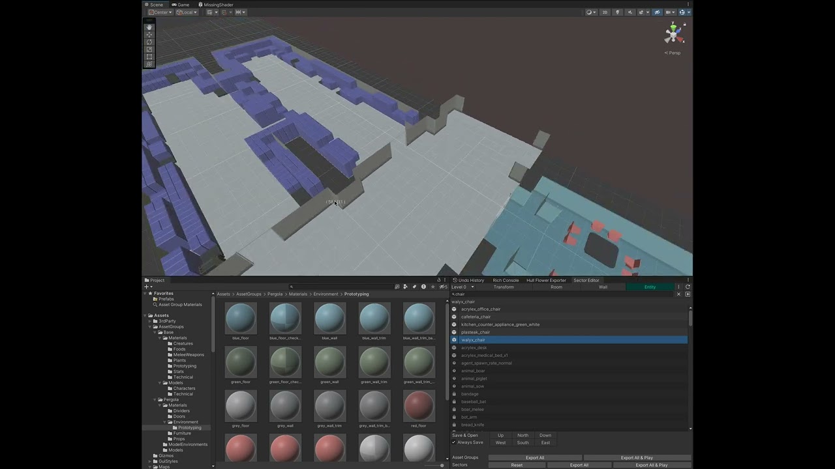This screenshot has width=835, height=469.
Task: Click Sectors Export All & Play button
Action: click(x=653, y=465)
